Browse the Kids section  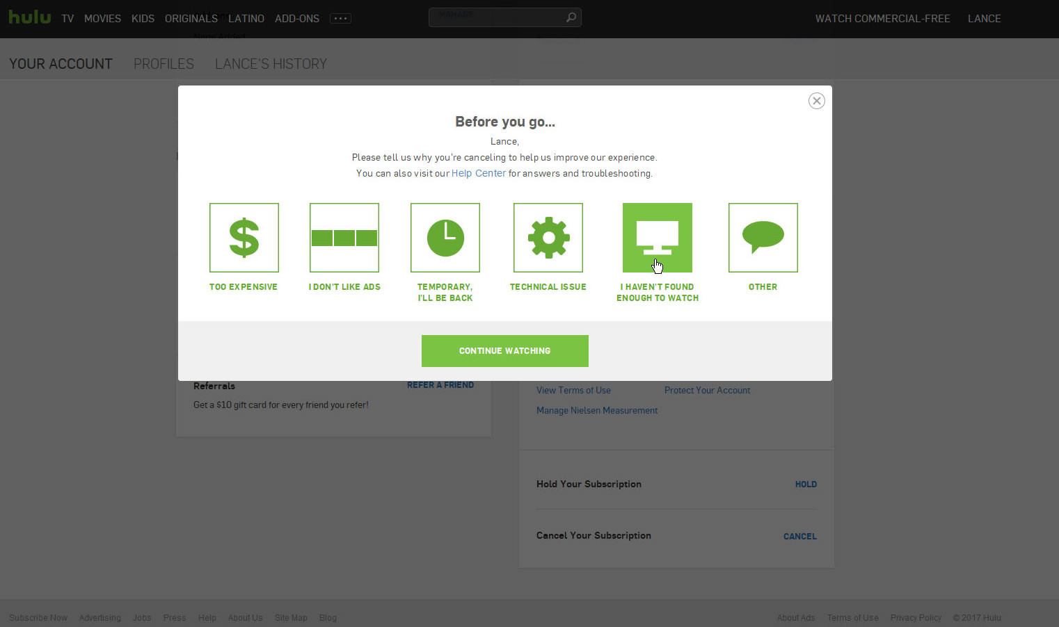(143, 19)
